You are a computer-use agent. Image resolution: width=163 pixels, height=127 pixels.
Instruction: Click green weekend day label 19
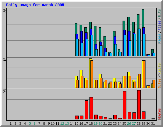pyautogui.click(x=96, y=124)
